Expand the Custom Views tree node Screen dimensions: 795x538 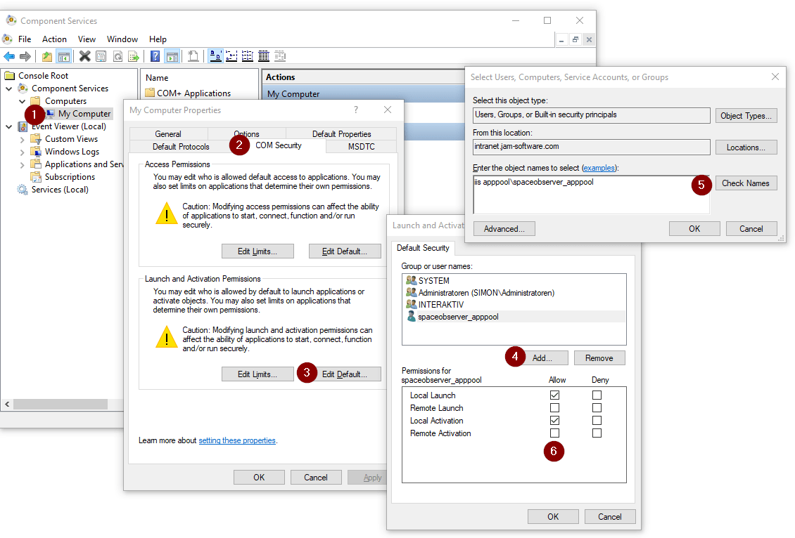click(x=22, y=138)
